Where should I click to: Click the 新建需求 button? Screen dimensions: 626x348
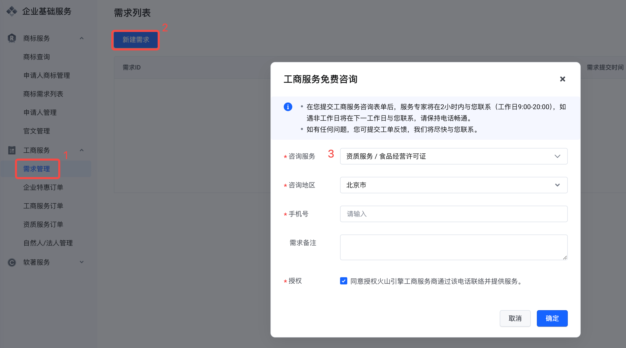tap(136, 40)
